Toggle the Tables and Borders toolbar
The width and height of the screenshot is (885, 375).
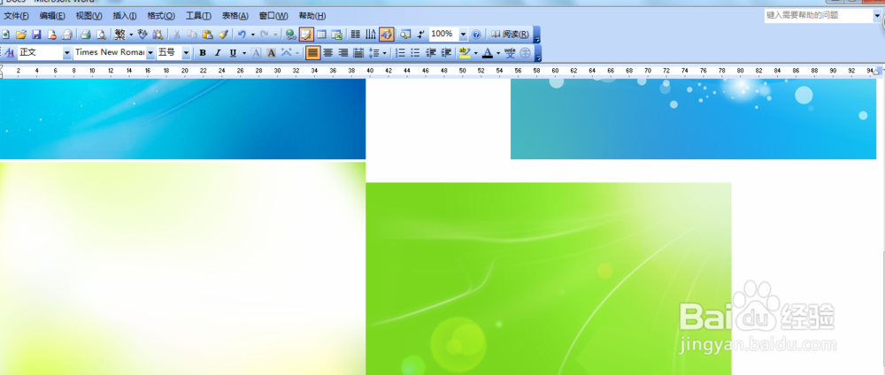point(306,35)
